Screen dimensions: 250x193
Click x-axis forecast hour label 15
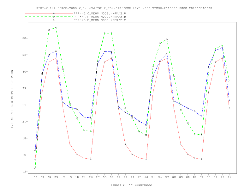70,177
